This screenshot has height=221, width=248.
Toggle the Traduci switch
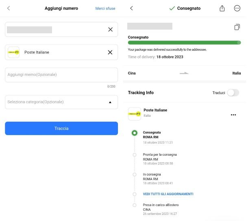[233, 93]
